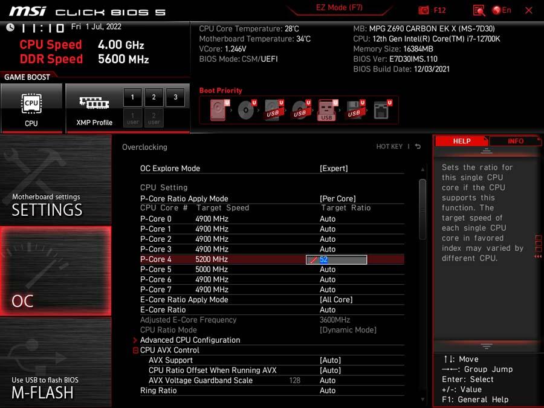Screen dimensions: 544x408
Task: Enable XMP profile 1
Action: 132,97
